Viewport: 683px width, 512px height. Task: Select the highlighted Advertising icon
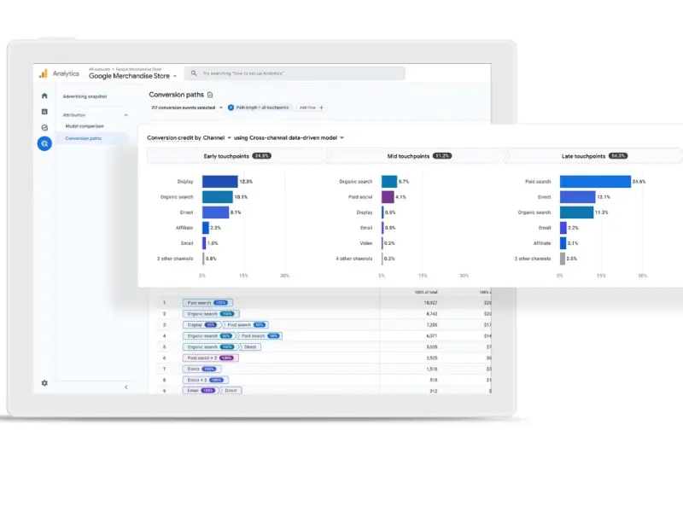tap(44, 143)
